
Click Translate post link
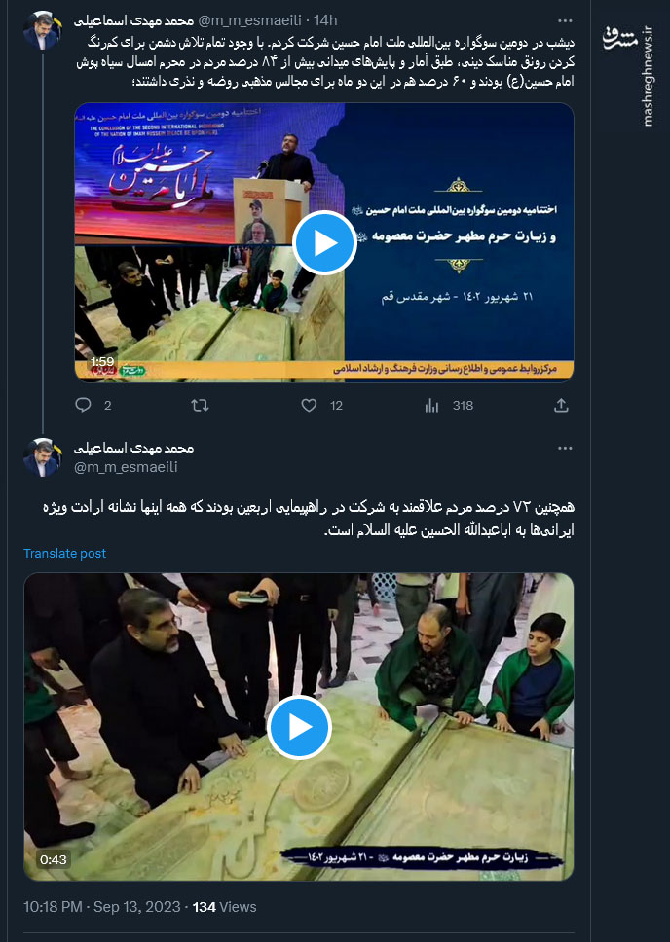click(x=65, y=554)
